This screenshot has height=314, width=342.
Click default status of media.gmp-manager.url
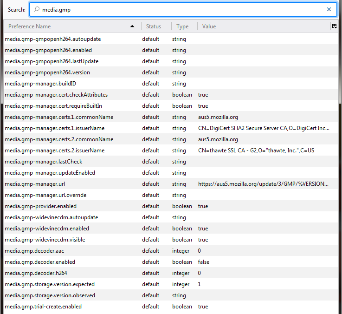pos(150,183)
